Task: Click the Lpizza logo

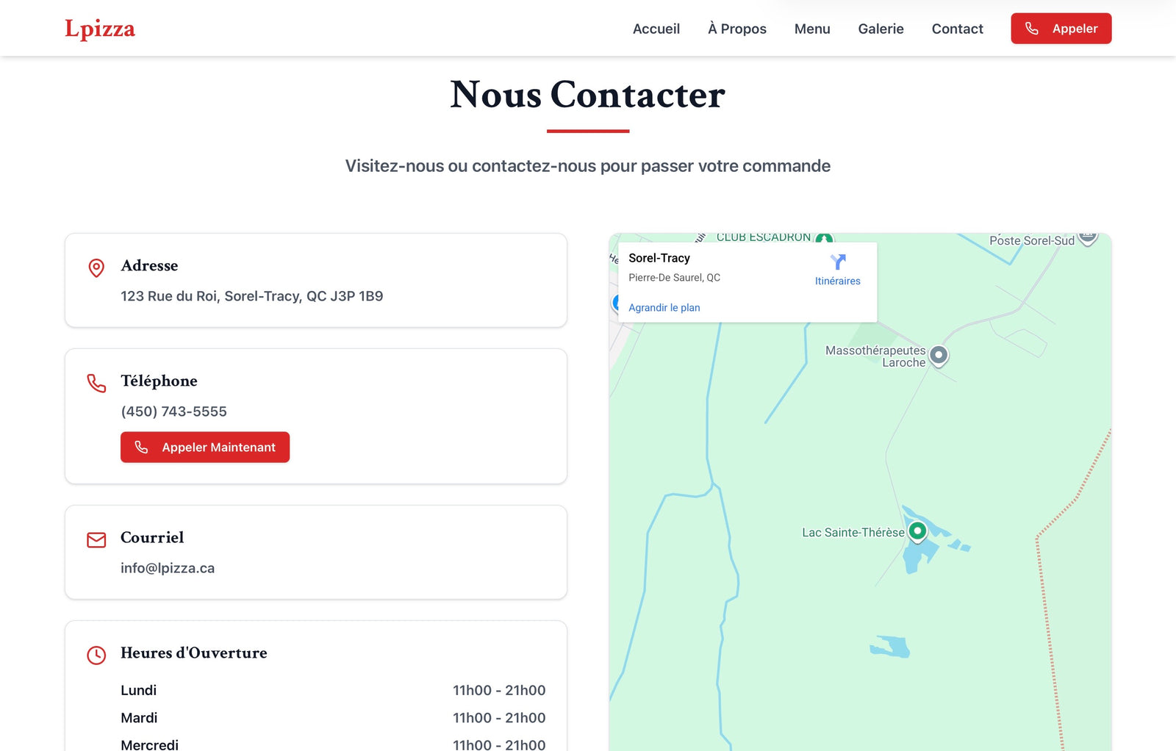Action: [100, 29]
